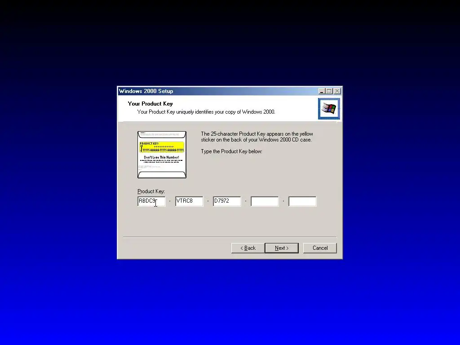This screenshot has width=460, height=345.
Task: Minimize the Windows 2000 Setup window
Action: (x=322, y=91)
